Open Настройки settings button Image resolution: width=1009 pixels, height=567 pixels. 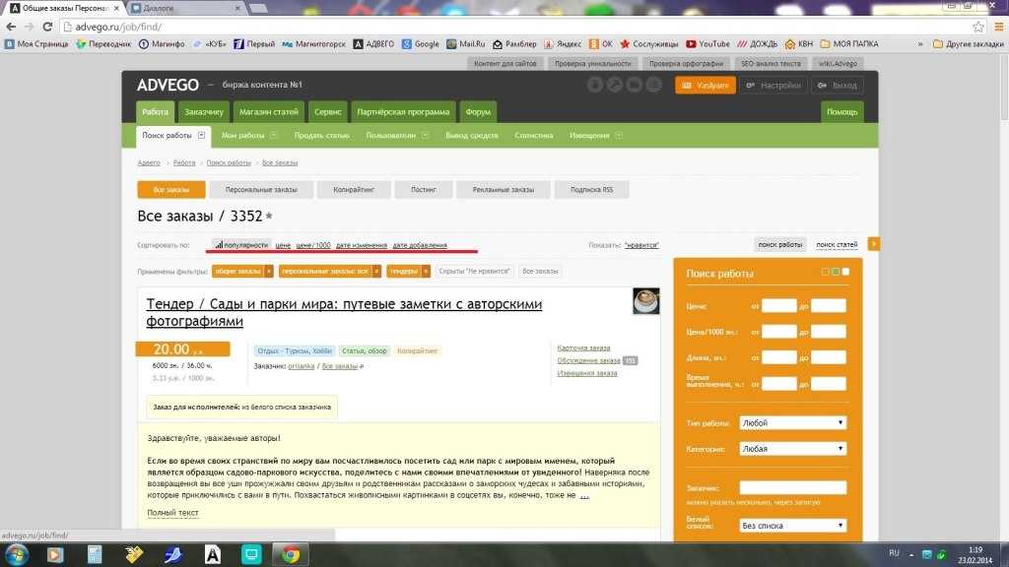[773, 85]
